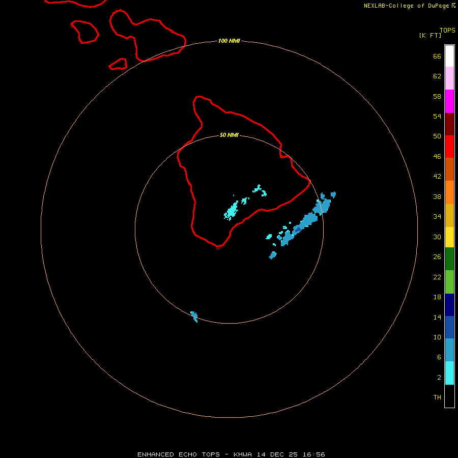Screen dimensions: 458x458
Task: Click the legend value 66
Action: click(x=437, y=56)
